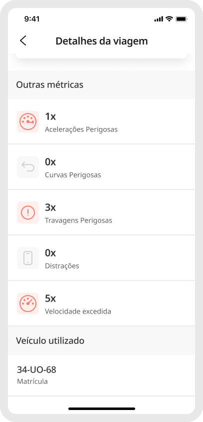Select the 0x Distrações entry
The image size is (203, 422).
click(102, 258)
